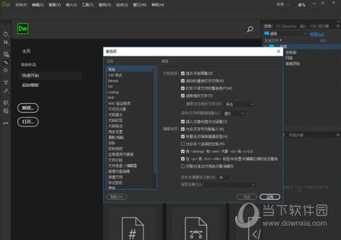Select 文件类型 / 编辑器 category in list

click(x=122, y=166)
